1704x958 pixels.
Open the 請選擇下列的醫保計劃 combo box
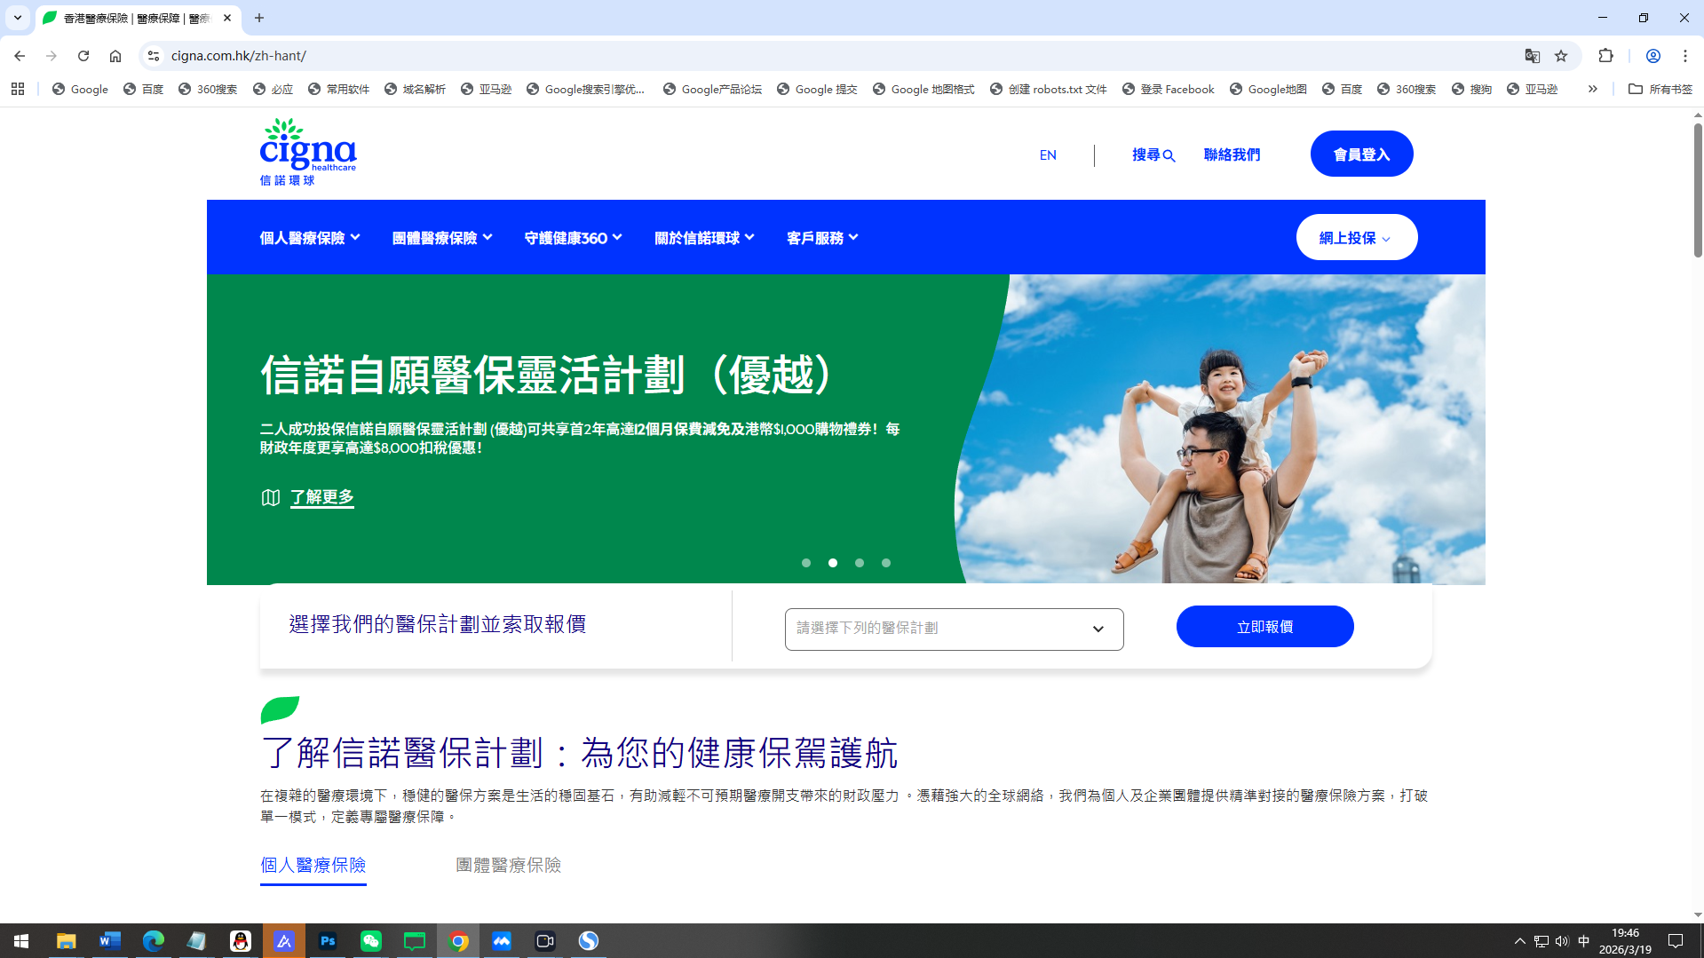coord(954,629)
